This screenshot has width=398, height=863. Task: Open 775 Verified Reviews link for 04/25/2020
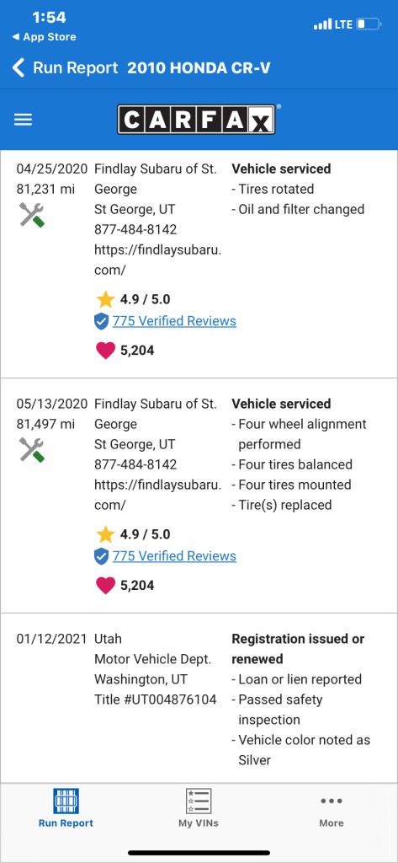174,321
